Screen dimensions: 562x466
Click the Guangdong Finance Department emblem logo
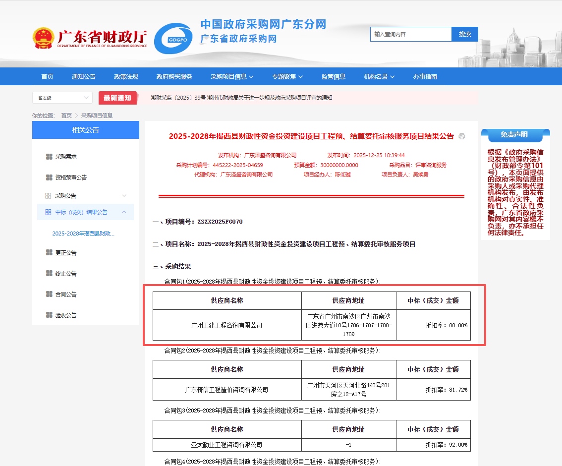pyautogui.click(x=43, y=38)
